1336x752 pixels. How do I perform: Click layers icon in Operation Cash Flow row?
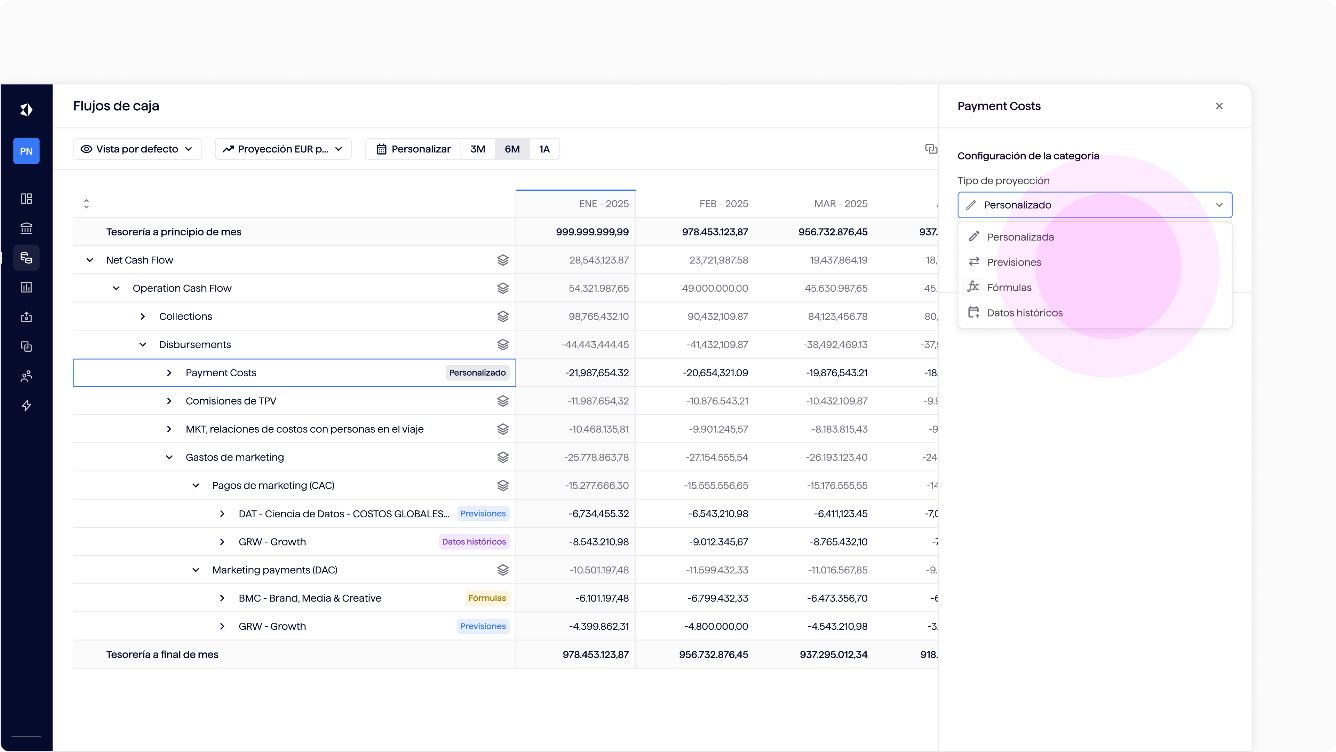tap(502, 288)
